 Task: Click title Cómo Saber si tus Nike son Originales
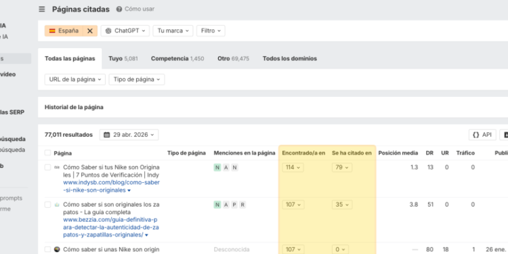pos(111,171)
